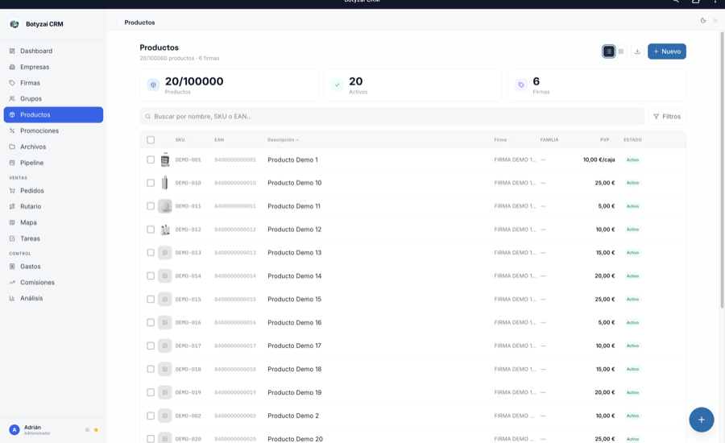This screenshot has width=725, height=443.
Task: Open settings gear beside Adrián
Action: click(87, 429)
